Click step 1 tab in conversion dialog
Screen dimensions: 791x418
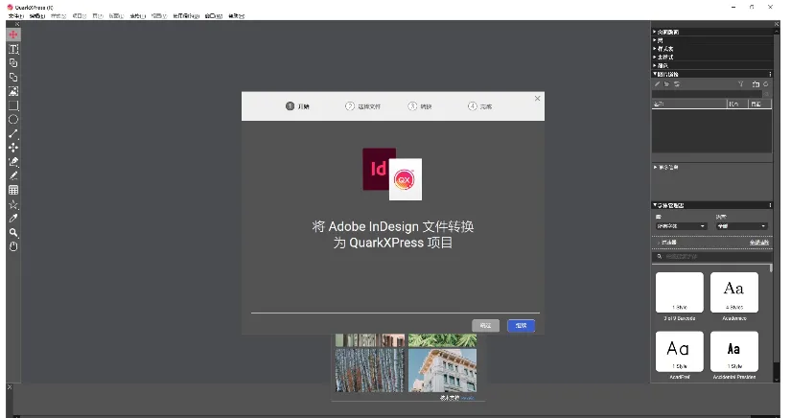coord(297,106)
